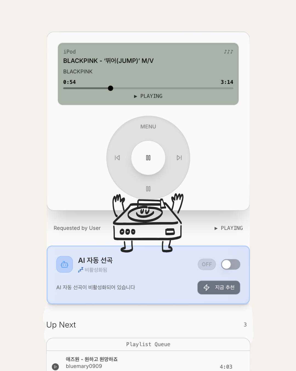Select the Playlist Queue header

click(148, 344)
